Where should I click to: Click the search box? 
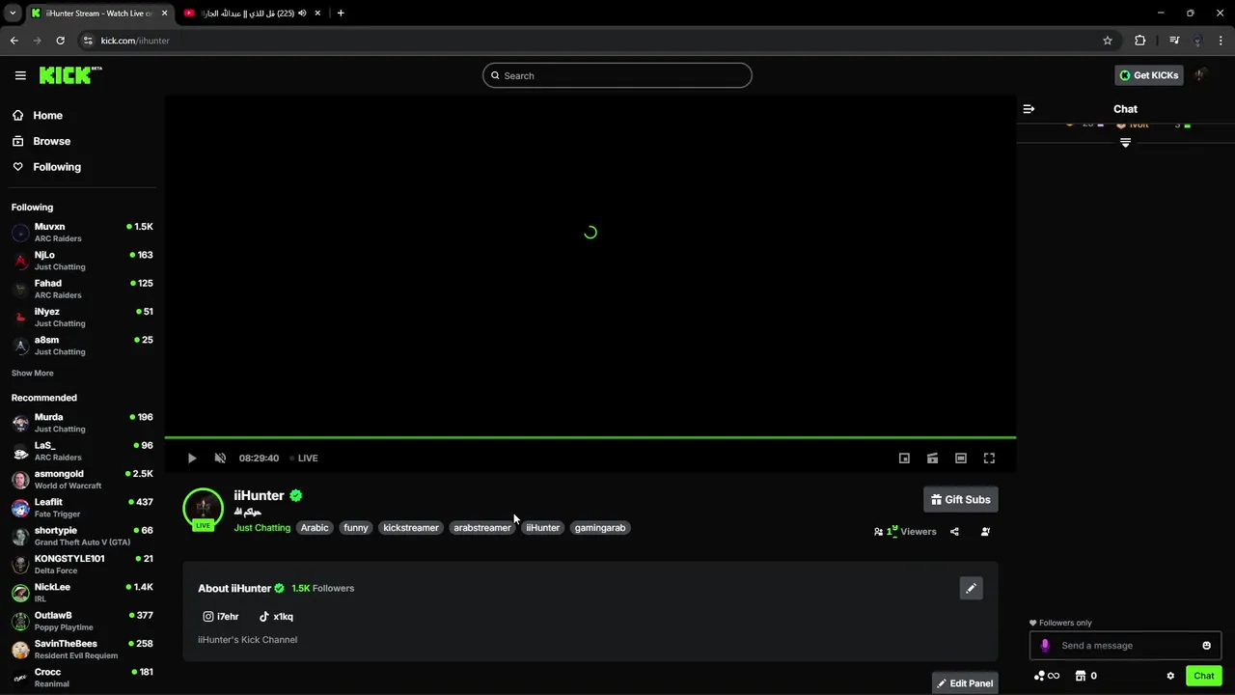pos(617,75)
